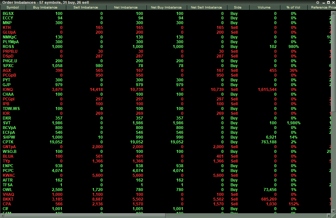The width and height of the screenshot is (336, 218).
Task: Select the IONQ symbol row
Action: click(8, 90)
